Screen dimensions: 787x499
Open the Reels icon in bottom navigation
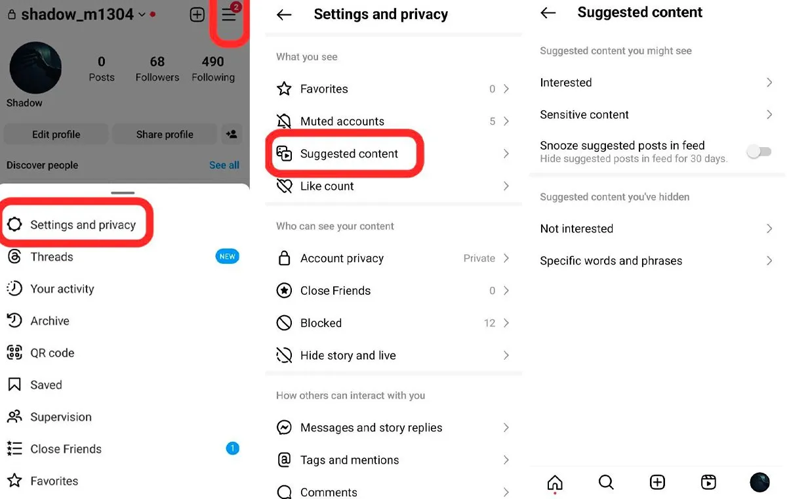(708, 483)
